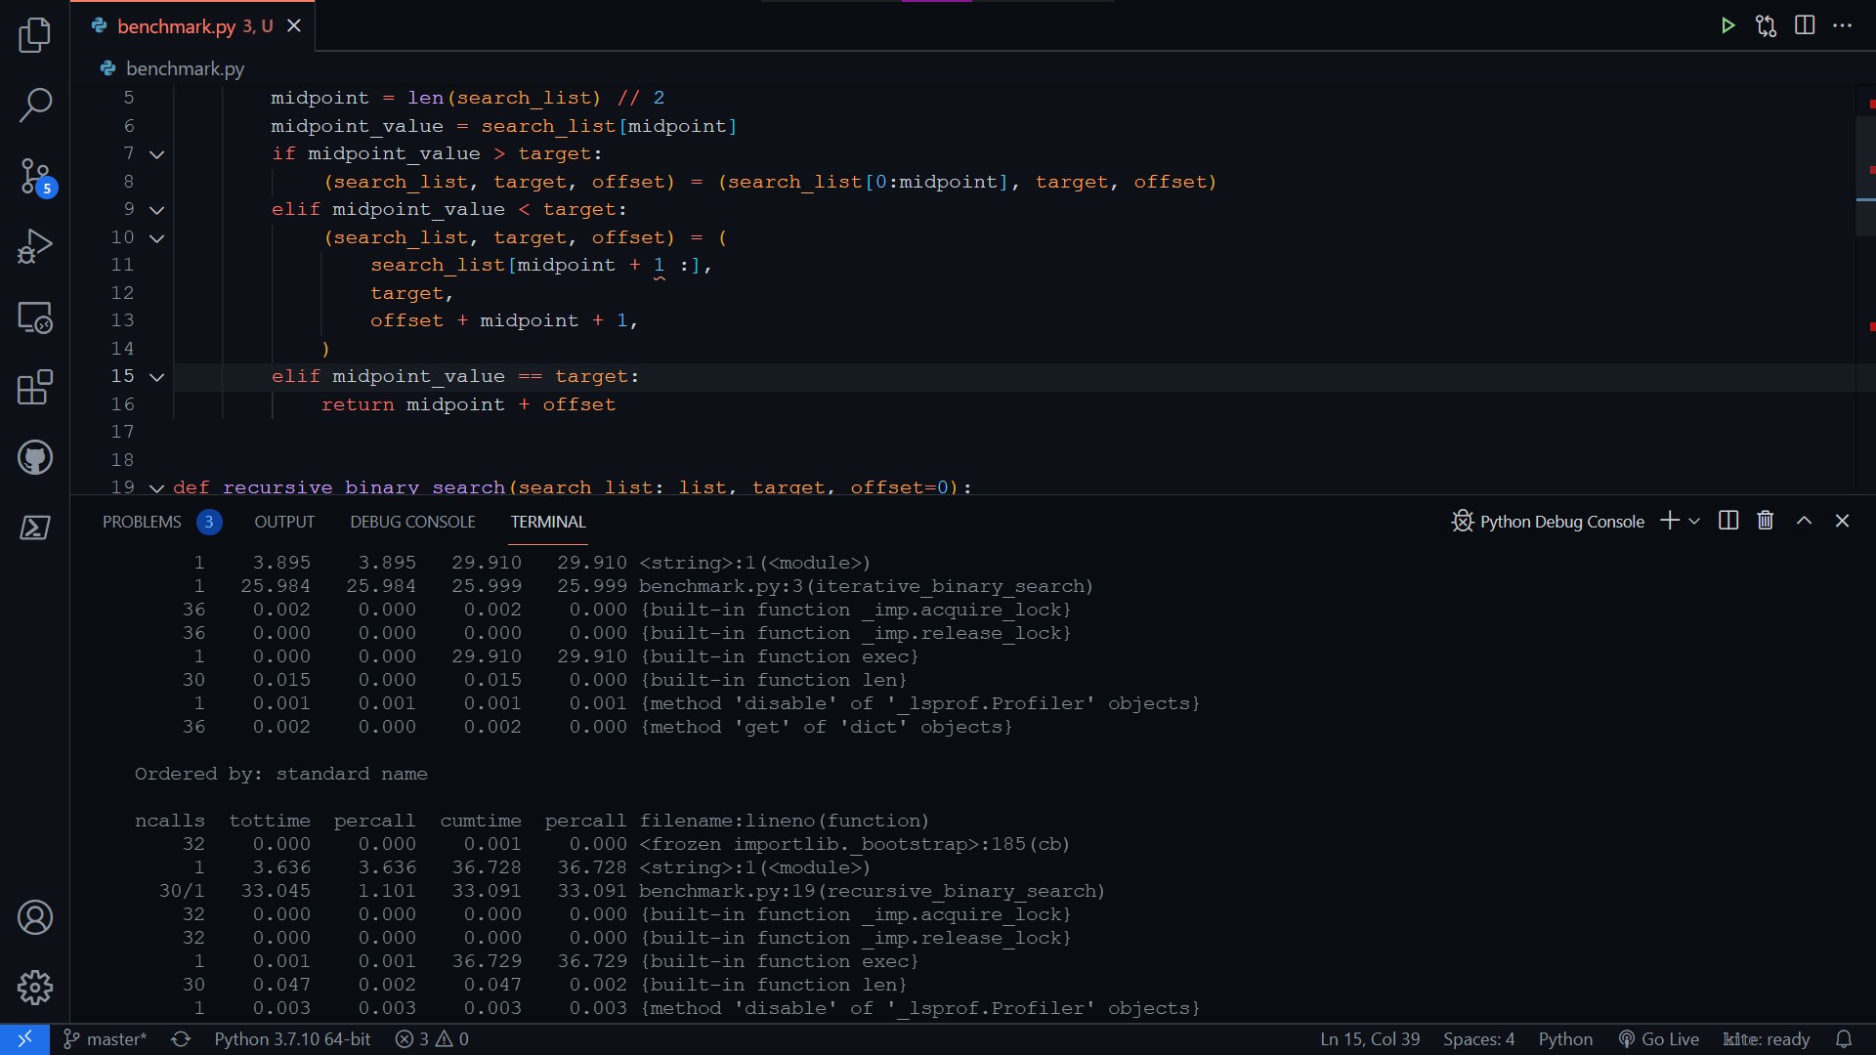Click recursive_binary_search line in terminal output
Viewport: 1876px width, 1055px height.
coord(872,891)
